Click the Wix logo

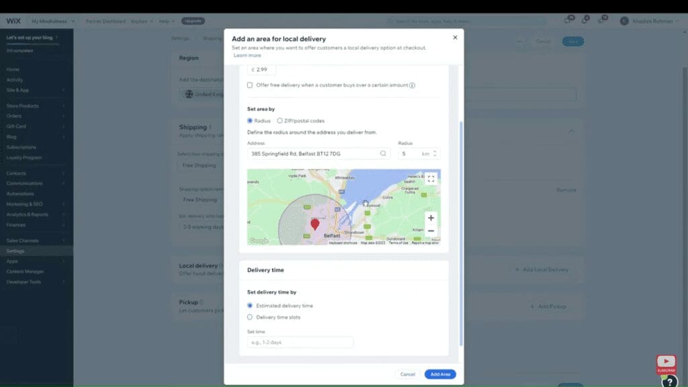point(13,21)
